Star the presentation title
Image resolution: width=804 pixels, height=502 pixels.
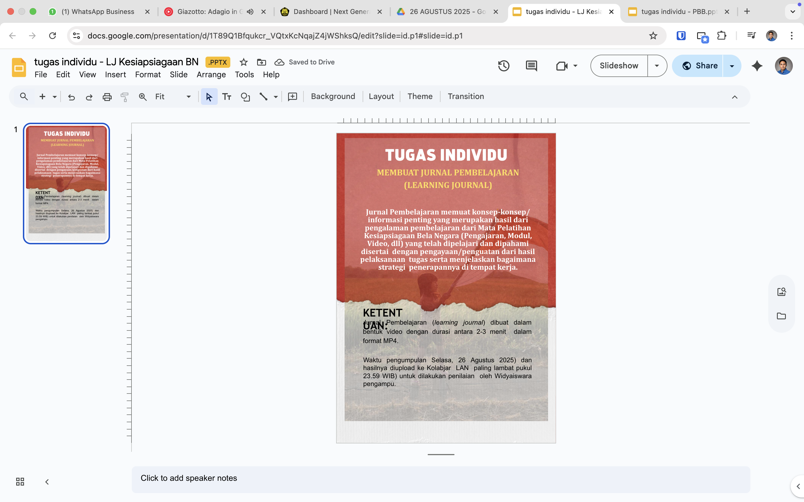click(243, 62)
